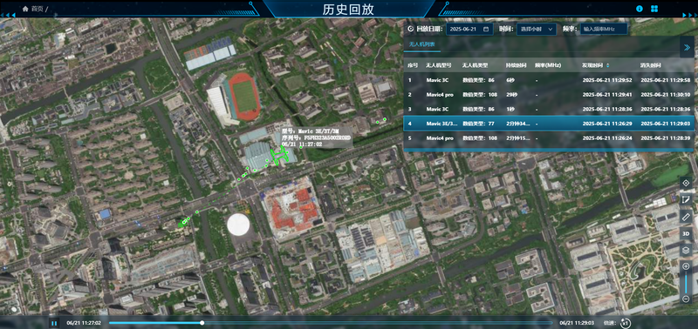Pause the history playback

click(54, 323)
